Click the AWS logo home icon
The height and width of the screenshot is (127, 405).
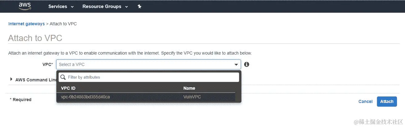click(x=25, y=6)
